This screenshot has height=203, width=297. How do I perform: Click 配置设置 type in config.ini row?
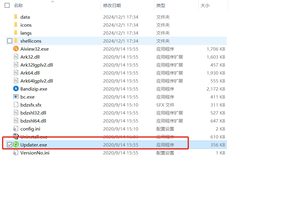pos(165,129)
